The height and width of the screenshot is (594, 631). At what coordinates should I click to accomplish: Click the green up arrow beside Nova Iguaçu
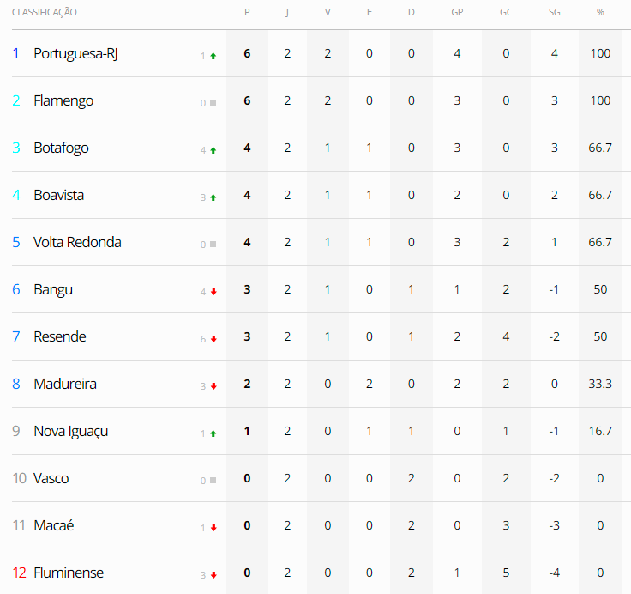pyautogui.click(x=213, y=433)
